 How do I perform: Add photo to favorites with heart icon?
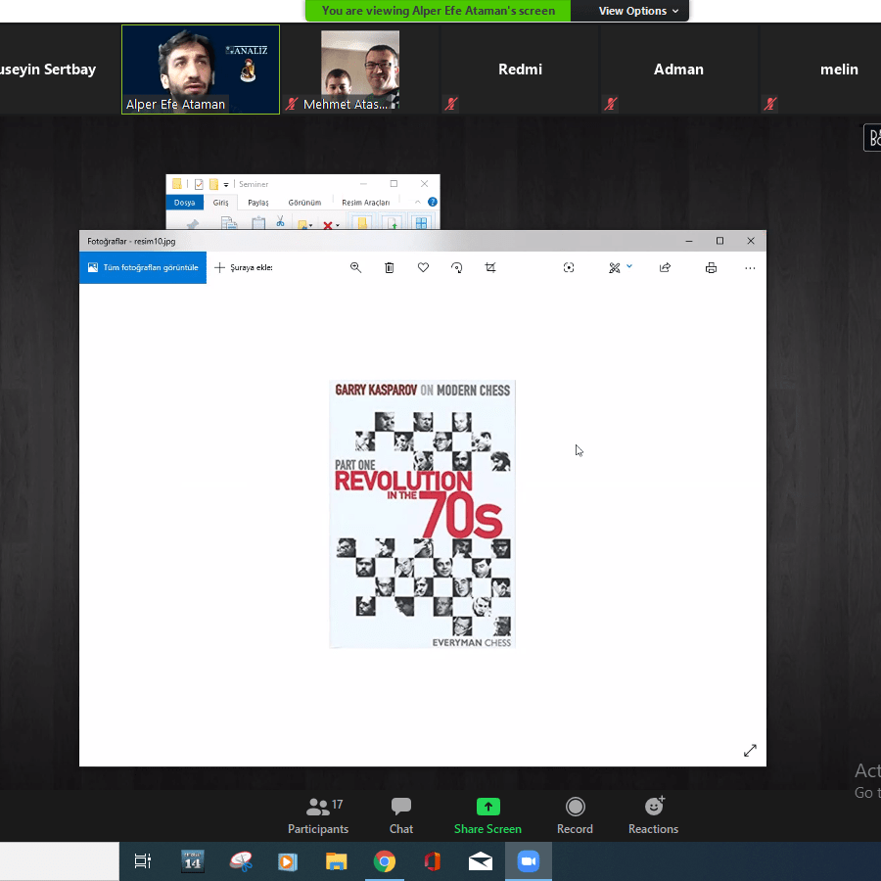[423, 267]
